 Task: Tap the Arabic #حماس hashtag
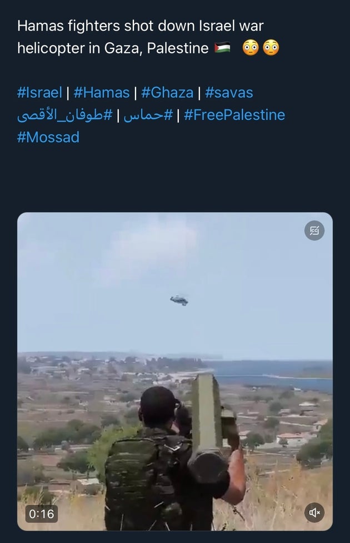(147, 115)
